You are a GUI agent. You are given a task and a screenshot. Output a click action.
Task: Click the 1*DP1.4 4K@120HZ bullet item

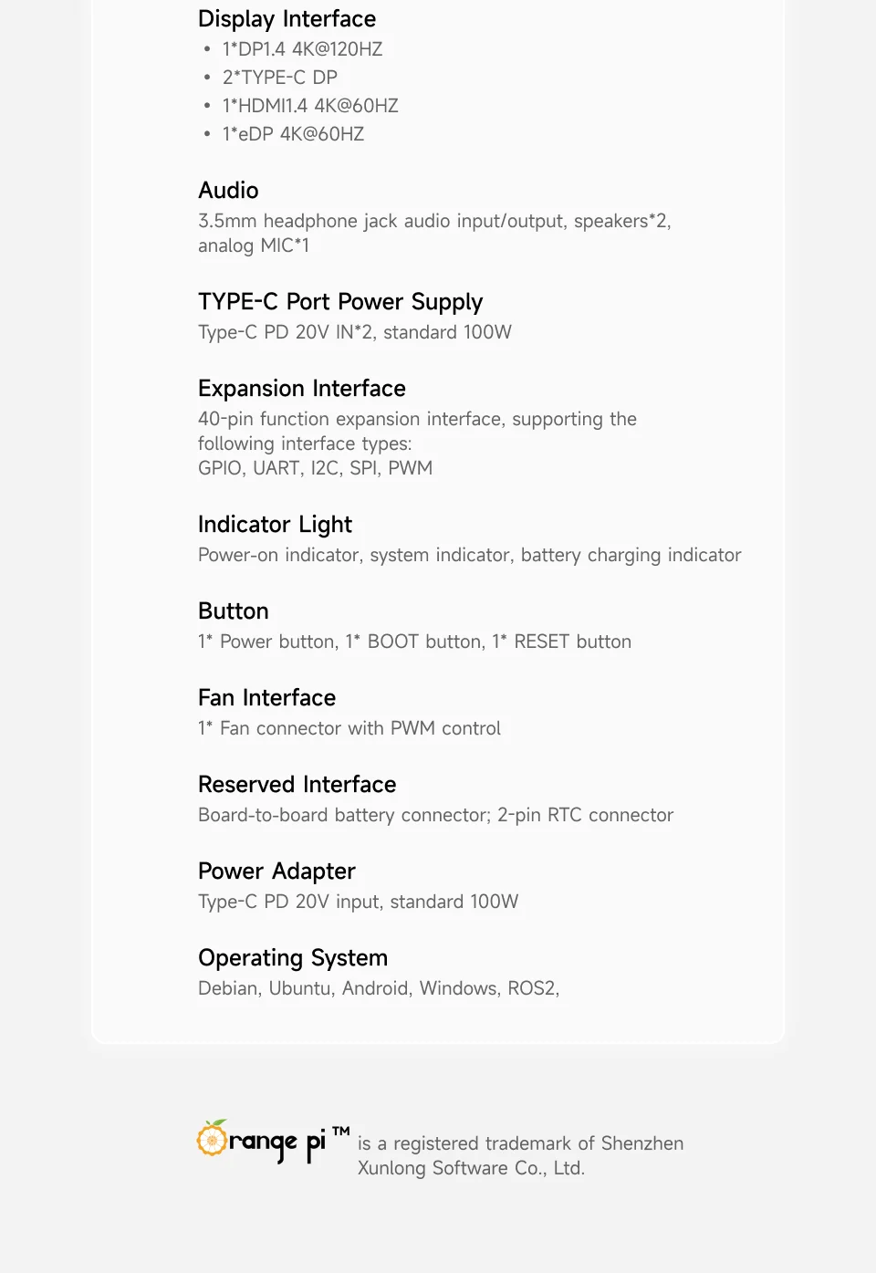tap(302, 49)
